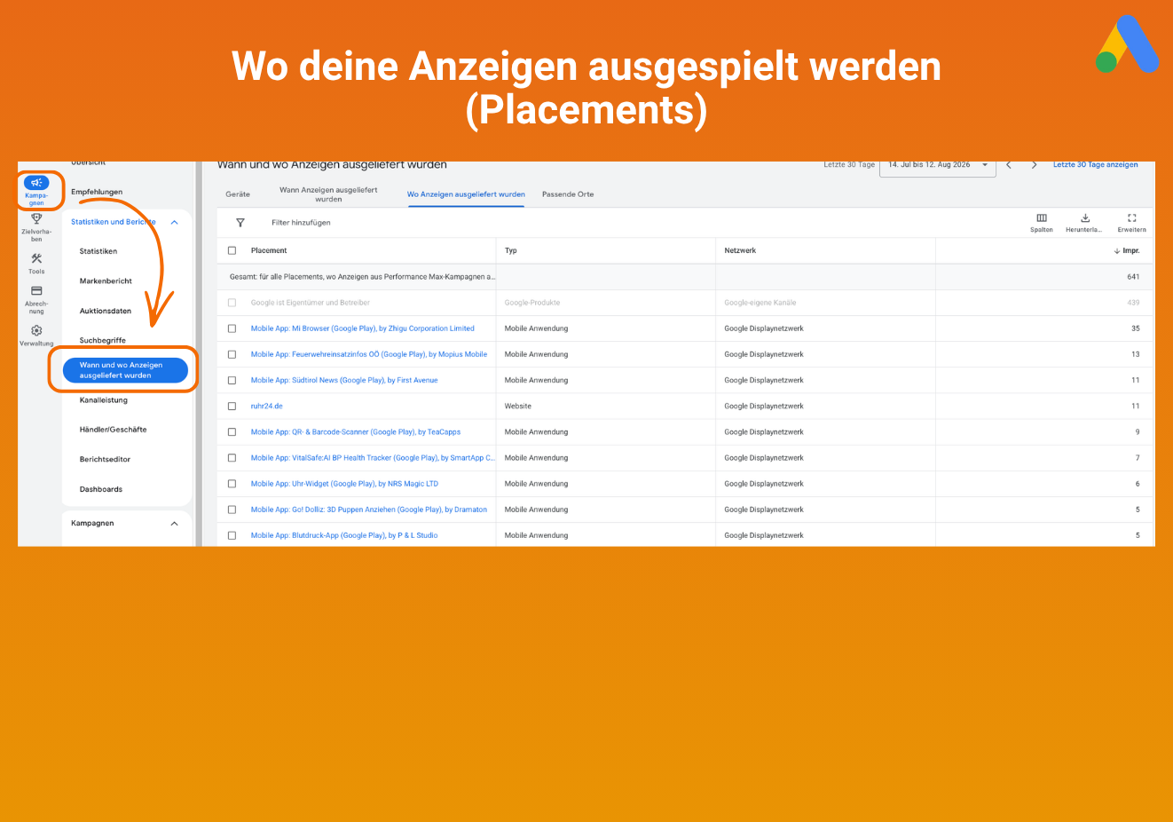The image size is (1173, 822).
Task: Open Auktionsdaten in the side menu
Action: pos(106,312)
